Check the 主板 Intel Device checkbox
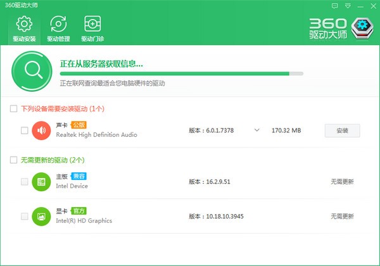 point(25,182)
